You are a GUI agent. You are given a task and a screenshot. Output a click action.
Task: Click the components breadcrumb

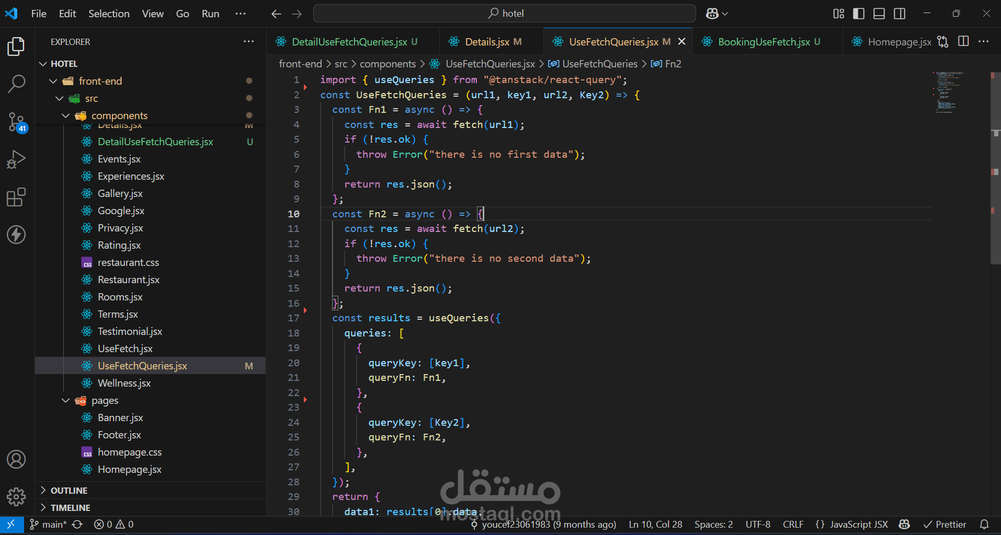[x=388, y=64]
